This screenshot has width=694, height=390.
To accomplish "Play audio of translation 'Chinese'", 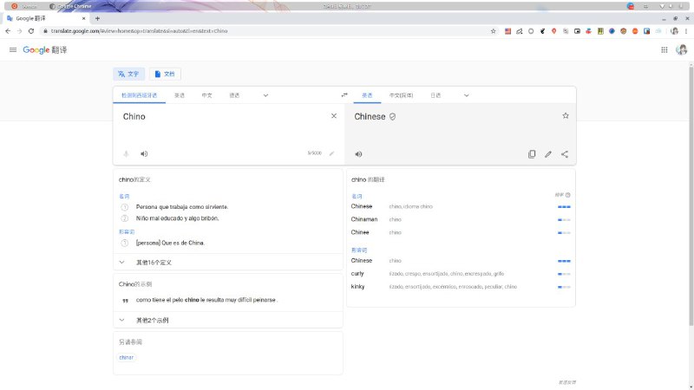I will pos(358,154).
